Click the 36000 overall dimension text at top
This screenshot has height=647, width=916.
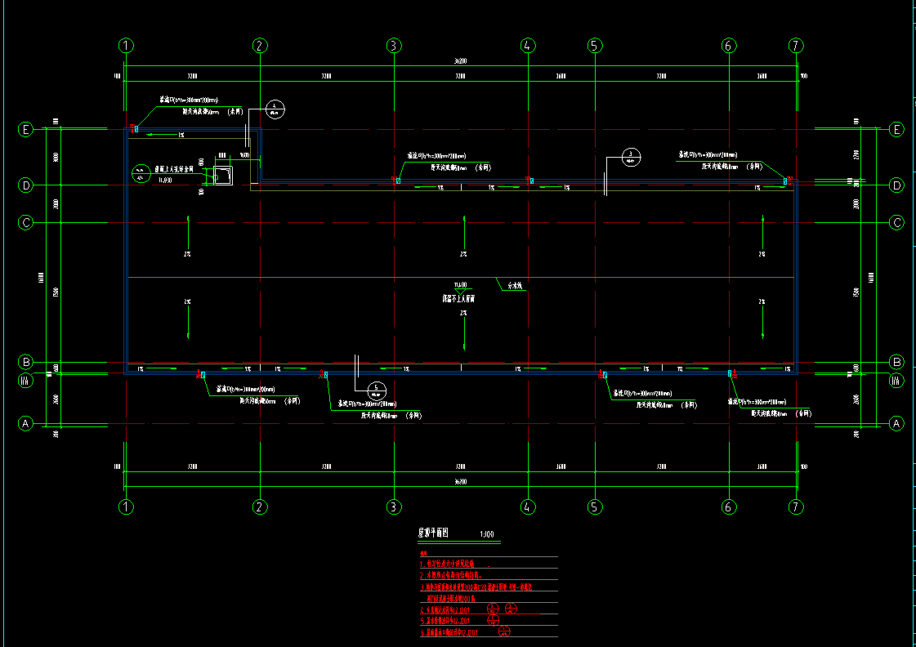460,62
